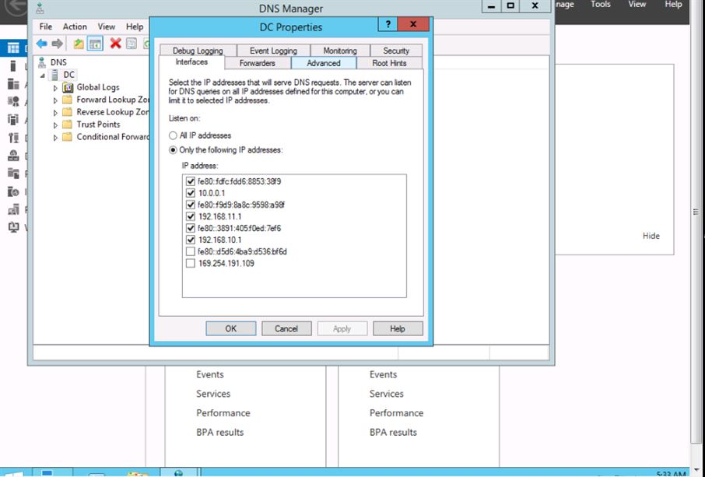
Task: Expand the Trust Points node arrow
Action: pyautogui.click(x=55, y=125)
